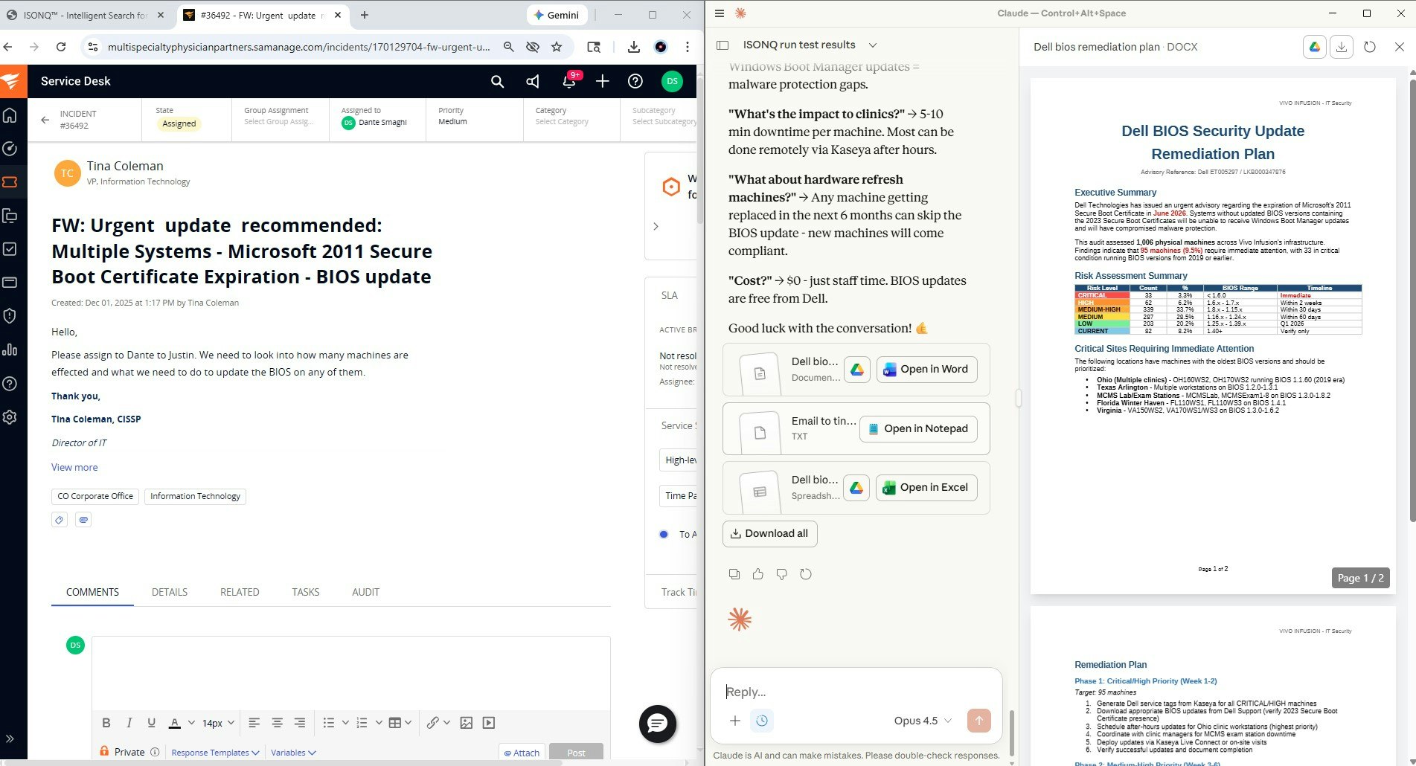The height and width of the screenshot is (766, 1416).
Task: Open the dashboard gauge icon in sidebar
Action: click(10, 149)
